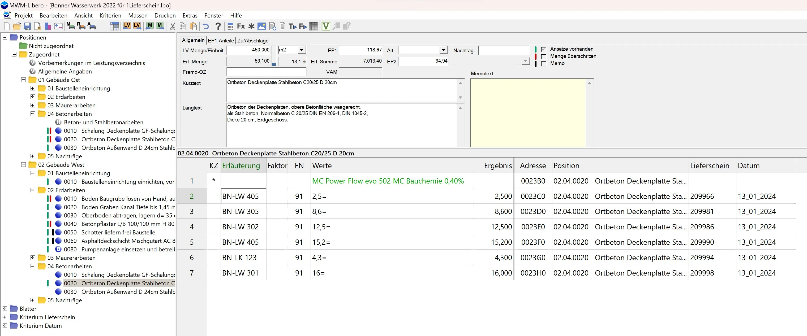Click the blue-pink bar chart toolbar icon
This screenshot has width=807, height=336.
pyautogui.click(x=48, y=26)
